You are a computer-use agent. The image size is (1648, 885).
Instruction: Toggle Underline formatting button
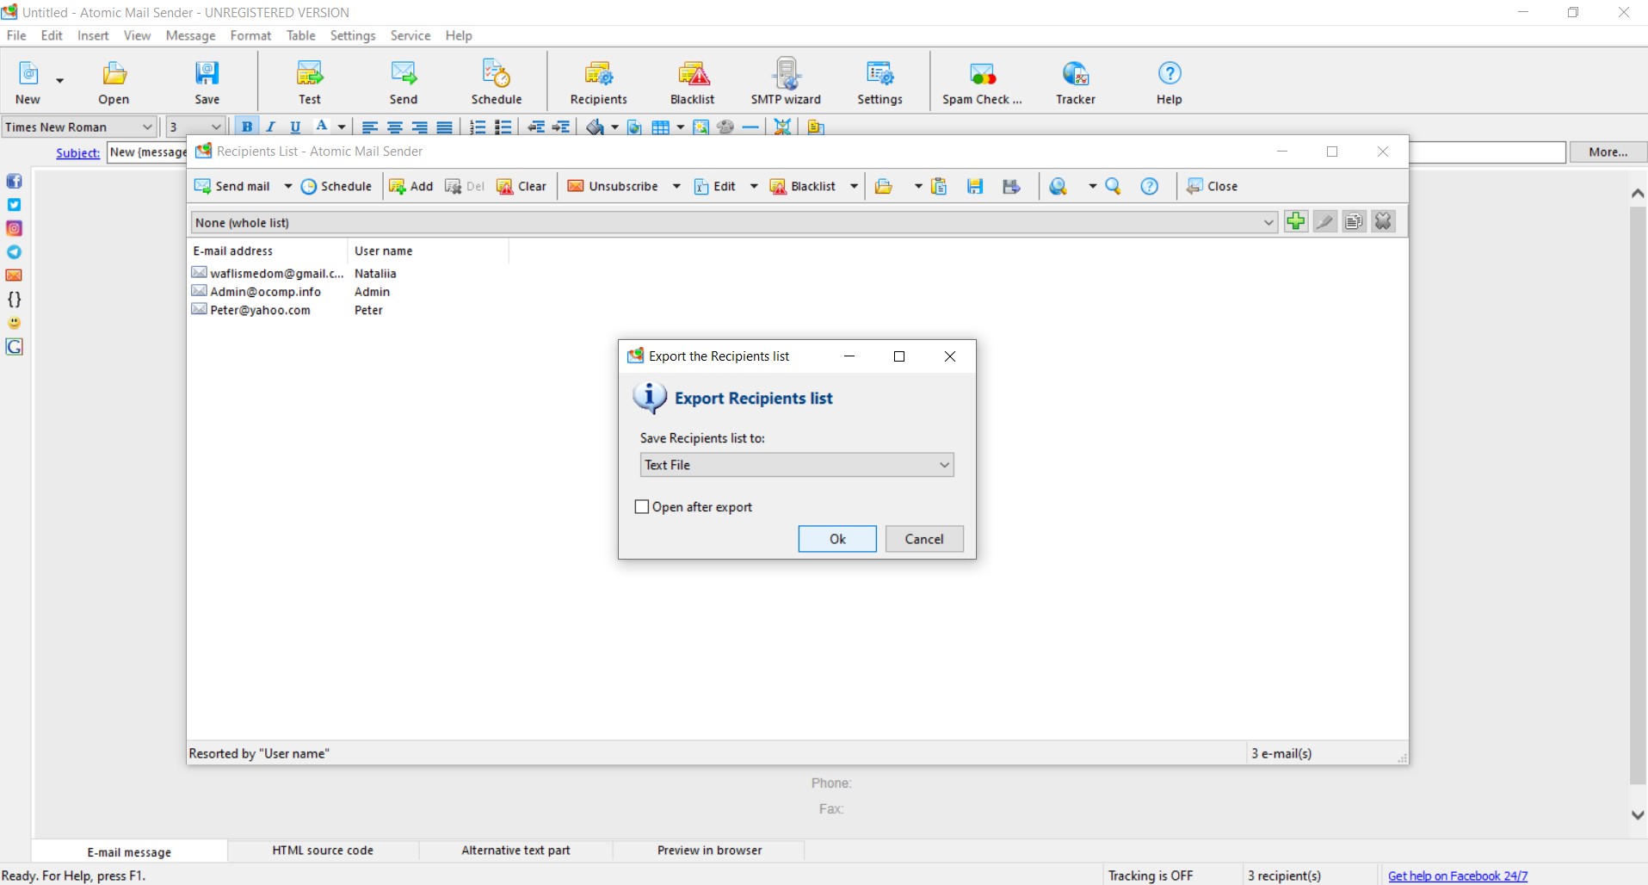[295, 127]
